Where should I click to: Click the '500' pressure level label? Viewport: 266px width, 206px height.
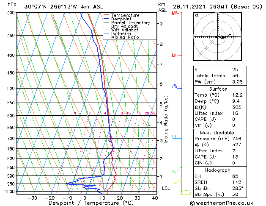pos(12,89)
